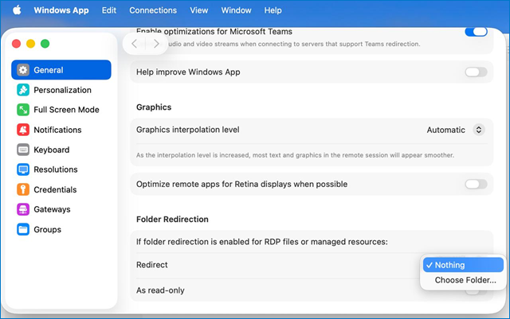Choose the Choose Folder... option
Viewport: 510px width, 319px height.
pos(465,280)
